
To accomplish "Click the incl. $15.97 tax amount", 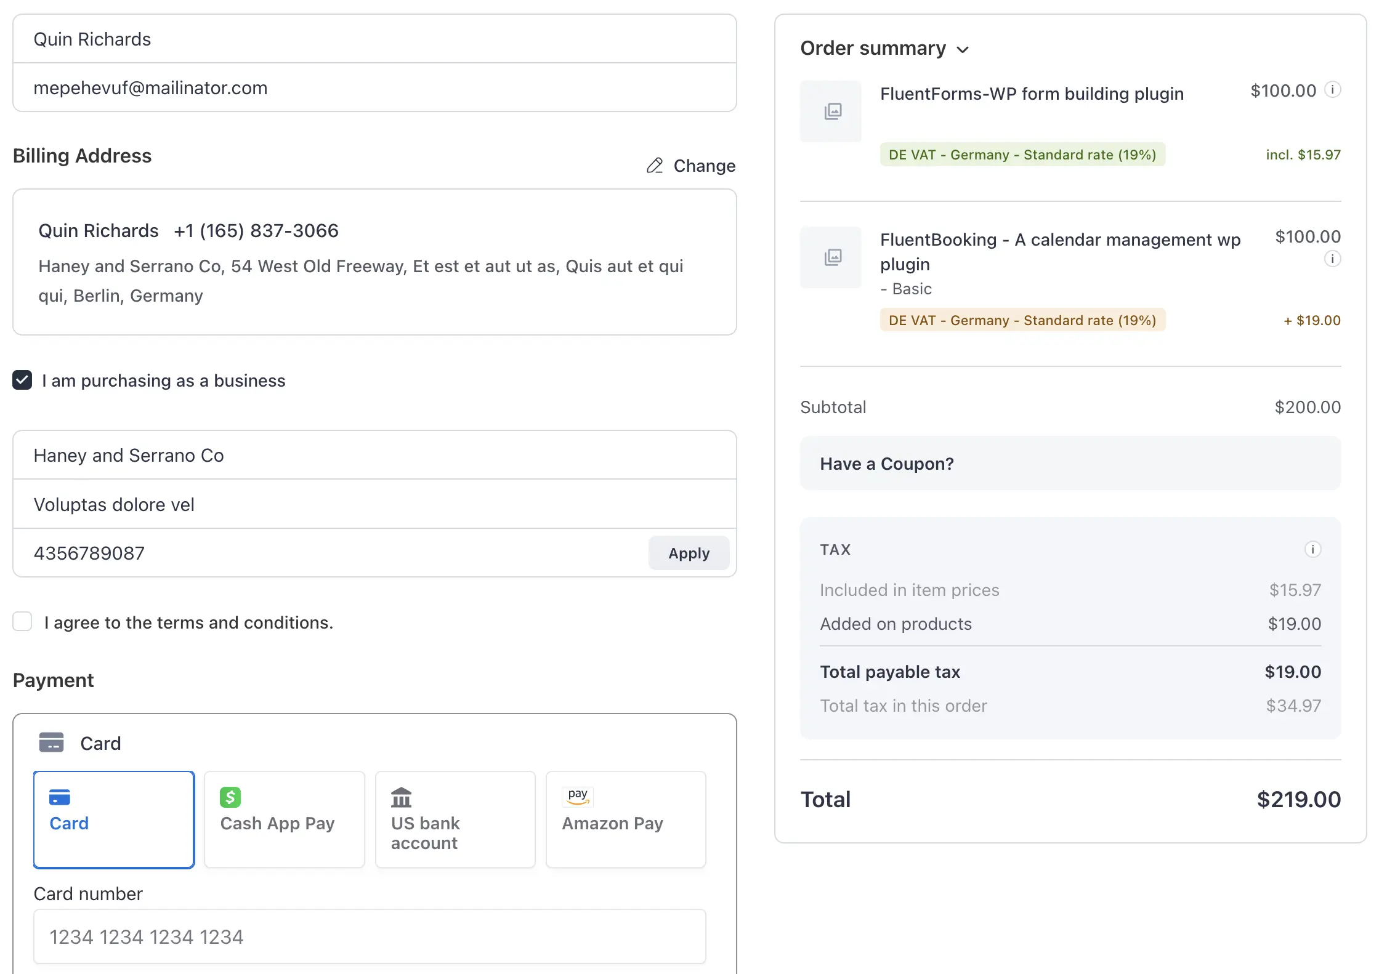I will click(x=1303, y=155).
